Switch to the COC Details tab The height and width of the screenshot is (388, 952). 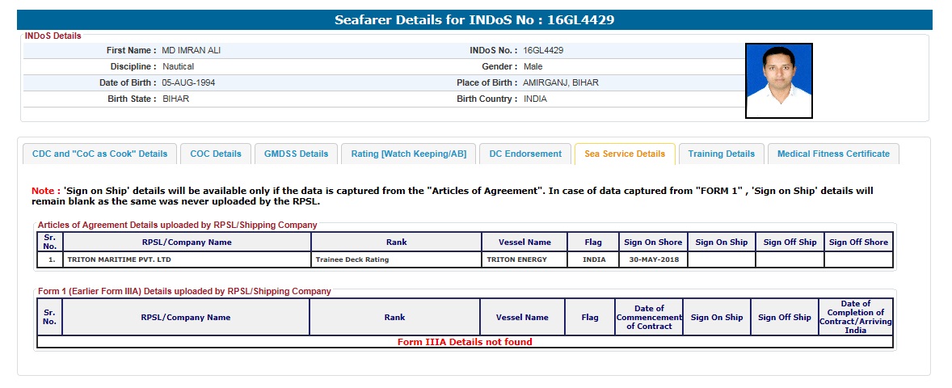click(x=216, y=154)
